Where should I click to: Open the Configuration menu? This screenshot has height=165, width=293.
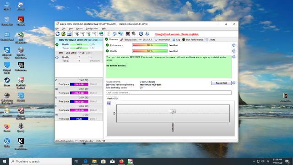(x=92, y=28)
